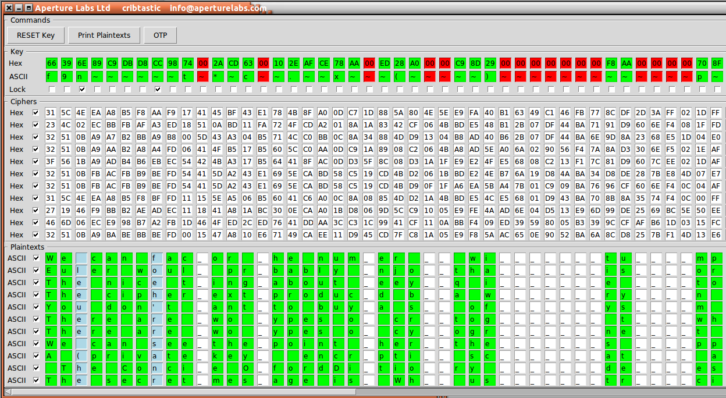Toggle 'We can see' plaintext row checkbox

coord(36,343)
